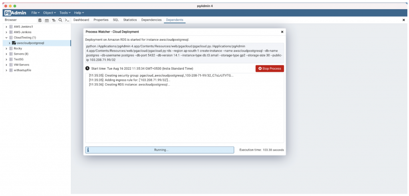Close the right-side panel tab
This screenshot has height=196, width=409.
(x=403, y=20)
